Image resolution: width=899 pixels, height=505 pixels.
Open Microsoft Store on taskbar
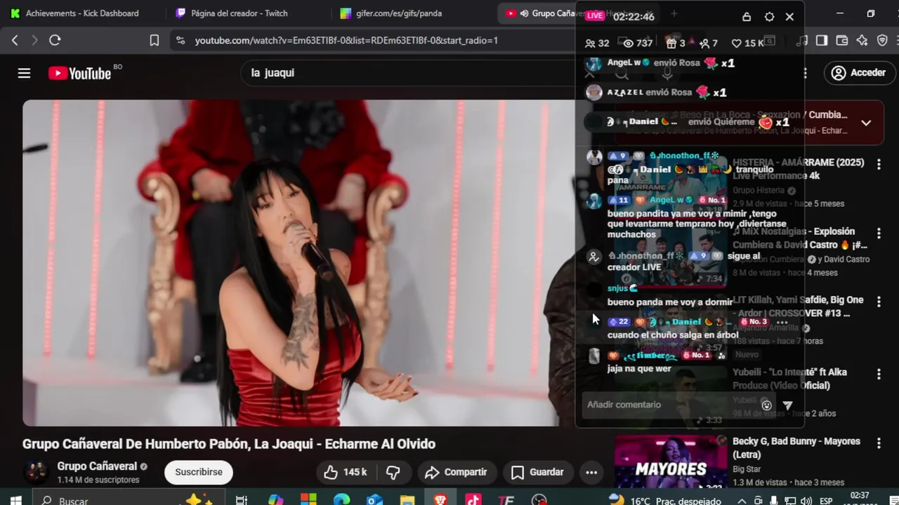pyautogui.click(x=308, y=500)
